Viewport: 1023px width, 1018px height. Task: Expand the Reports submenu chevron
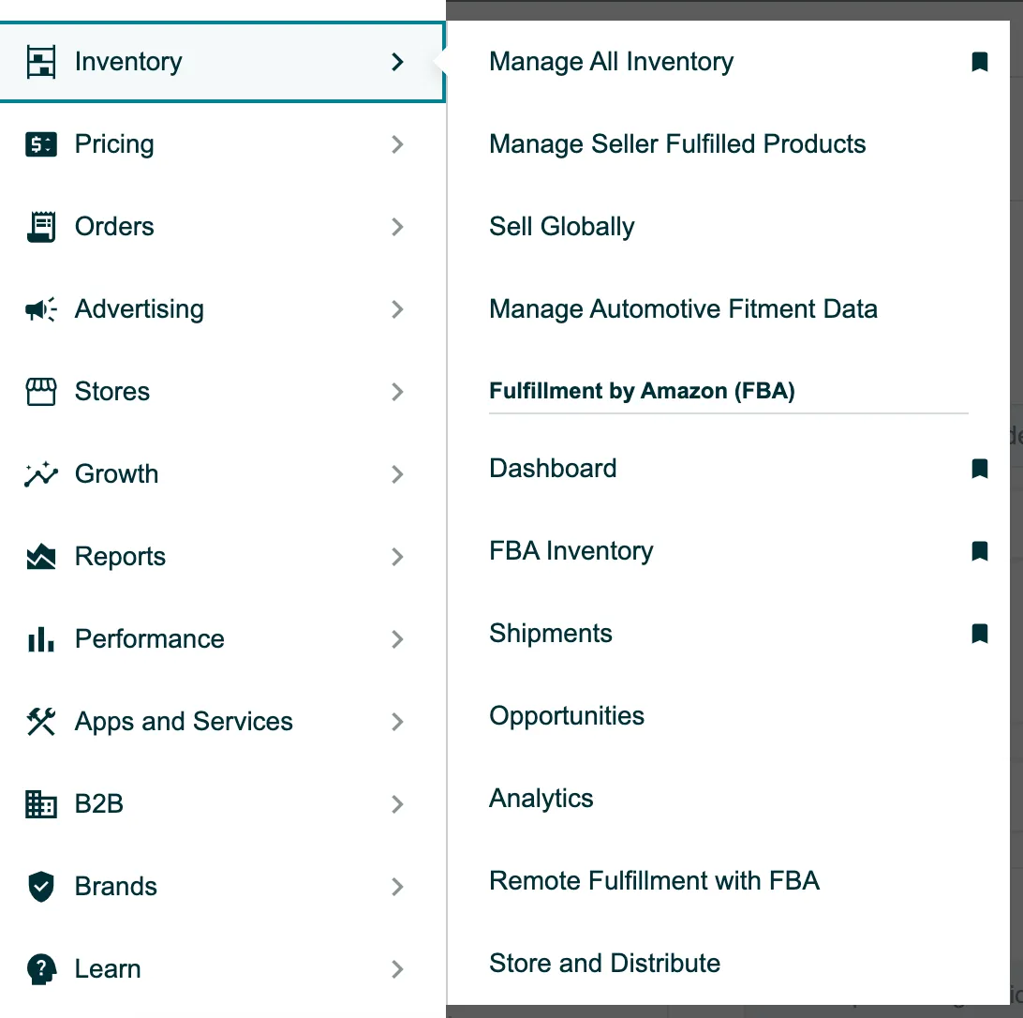[397, 557]
